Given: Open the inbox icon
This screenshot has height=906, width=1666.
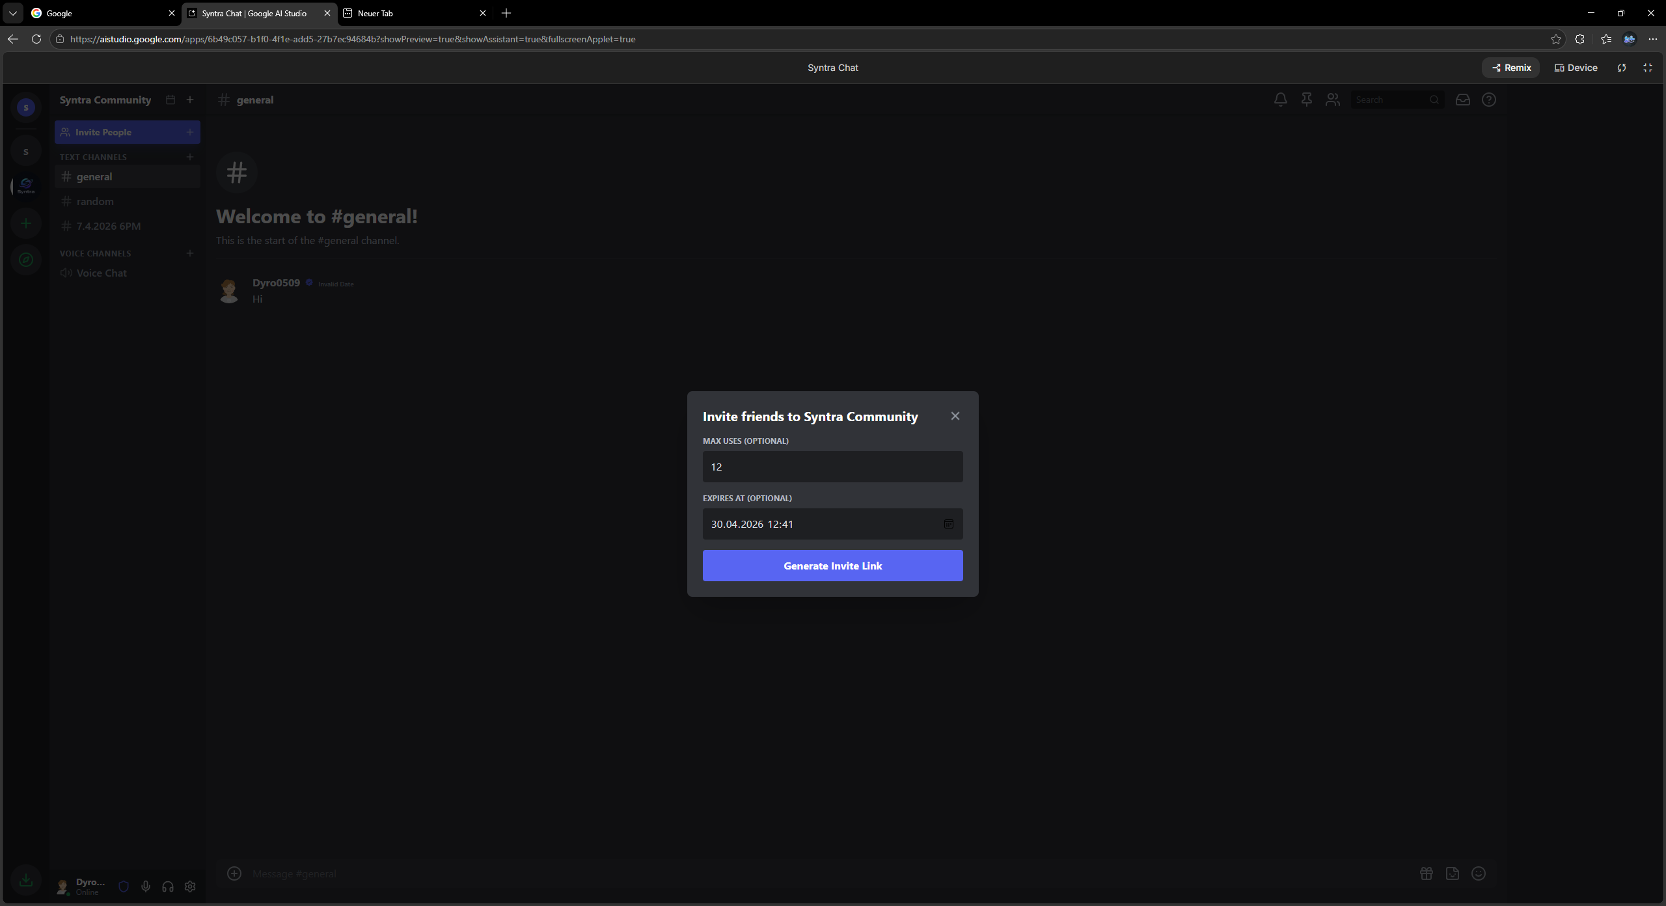Looking at the screenshot, I should pyautogui.click(x=1462, y=100).
